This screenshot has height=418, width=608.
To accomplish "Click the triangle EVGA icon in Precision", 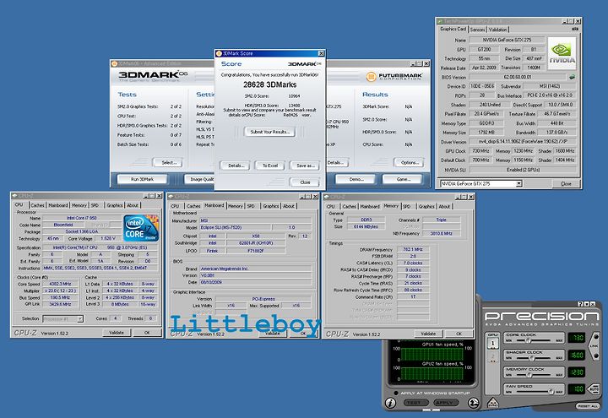I will [492, 404].
